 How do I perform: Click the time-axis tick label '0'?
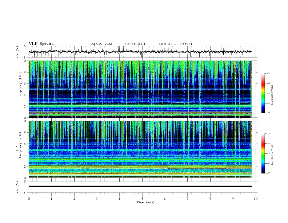point(29,199)
